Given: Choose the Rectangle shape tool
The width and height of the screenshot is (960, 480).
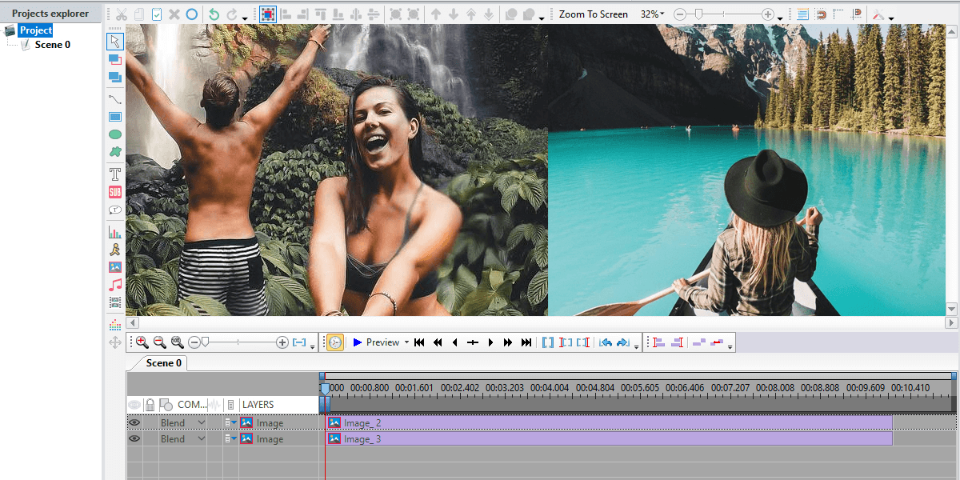Looking at the screenshot, I should (x=114, y=117).
